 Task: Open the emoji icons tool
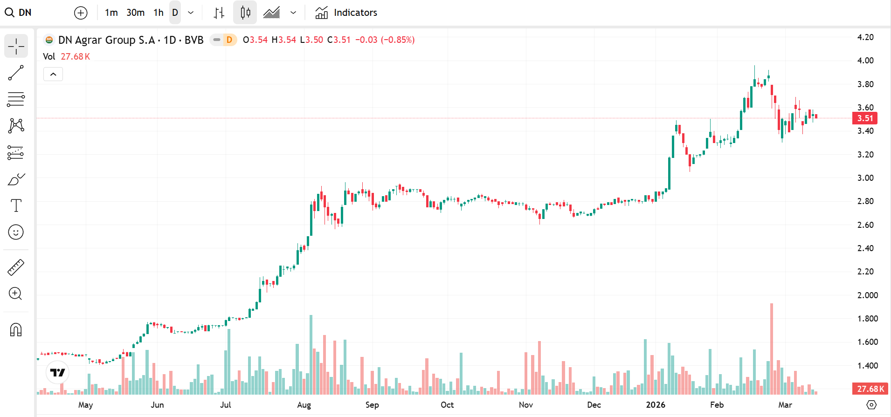click(16, 232)
